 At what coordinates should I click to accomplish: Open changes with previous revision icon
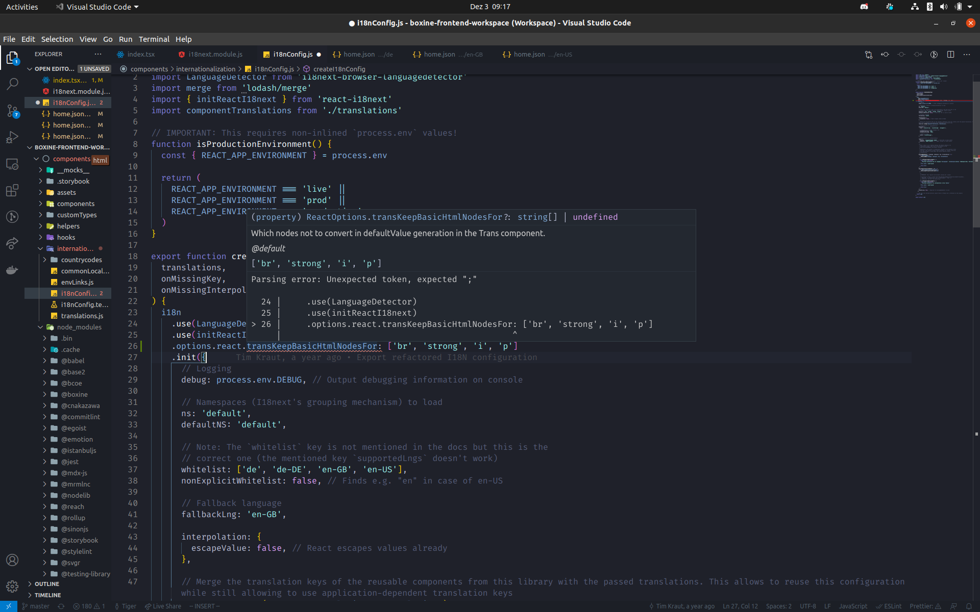click(885, 55)
